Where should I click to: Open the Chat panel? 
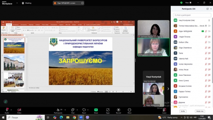73,111
